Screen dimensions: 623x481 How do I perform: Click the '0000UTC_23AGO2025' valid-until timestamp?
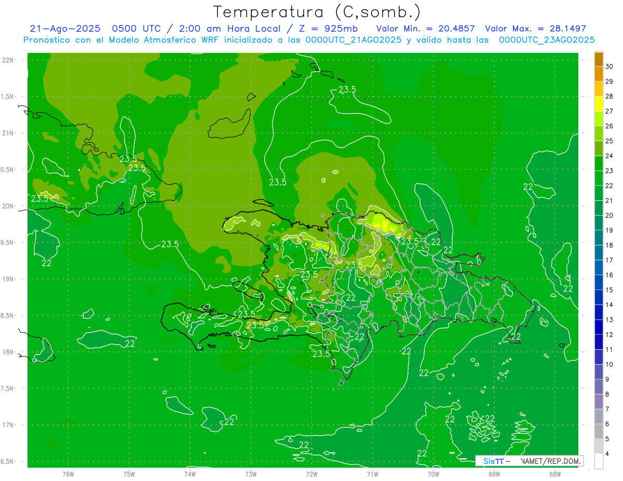[x=547, y=40]
